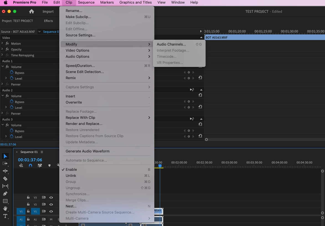Reset Audio 1 Level parameter
This screenshot has width=325, height=226.
[x=200, y=78]
